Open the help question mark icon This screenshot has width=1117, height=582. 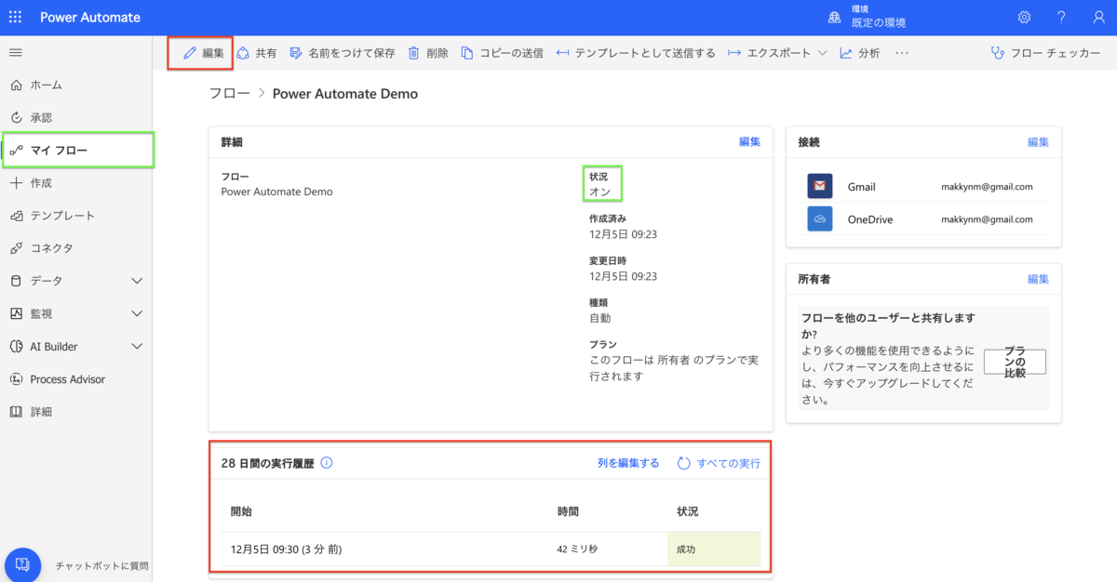(x=1061, y=18)
